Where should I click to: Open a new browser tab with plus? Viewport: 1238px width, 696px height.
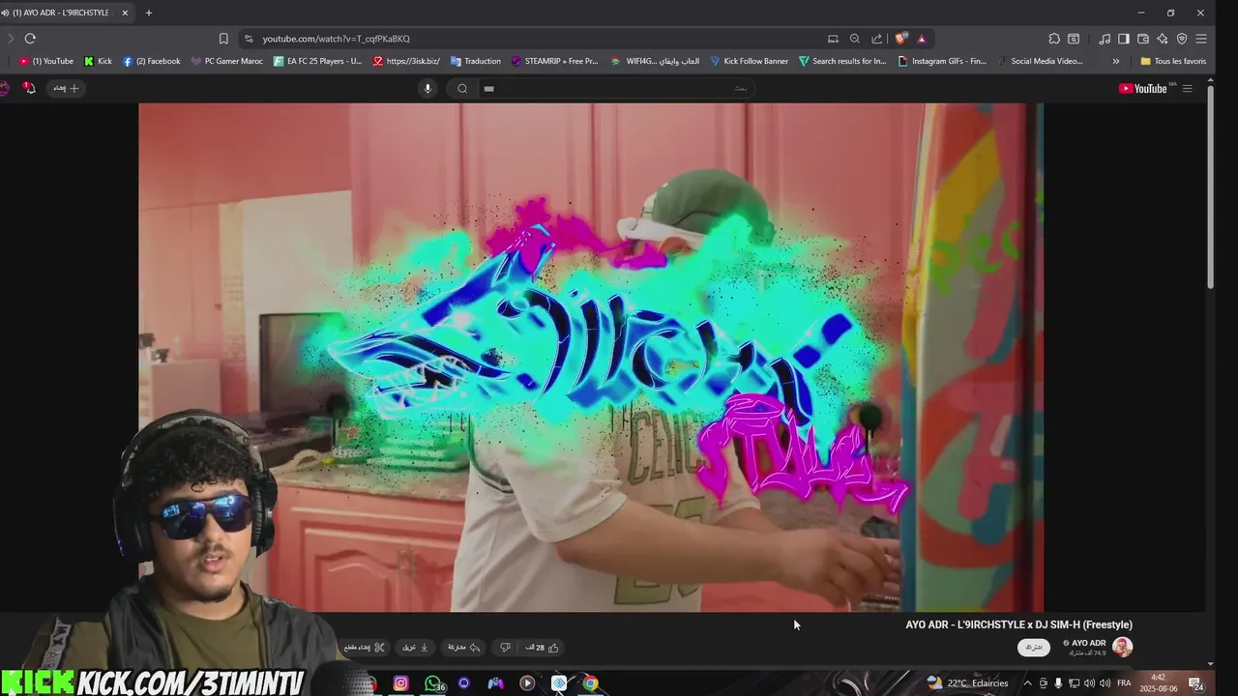coord(149,13)
